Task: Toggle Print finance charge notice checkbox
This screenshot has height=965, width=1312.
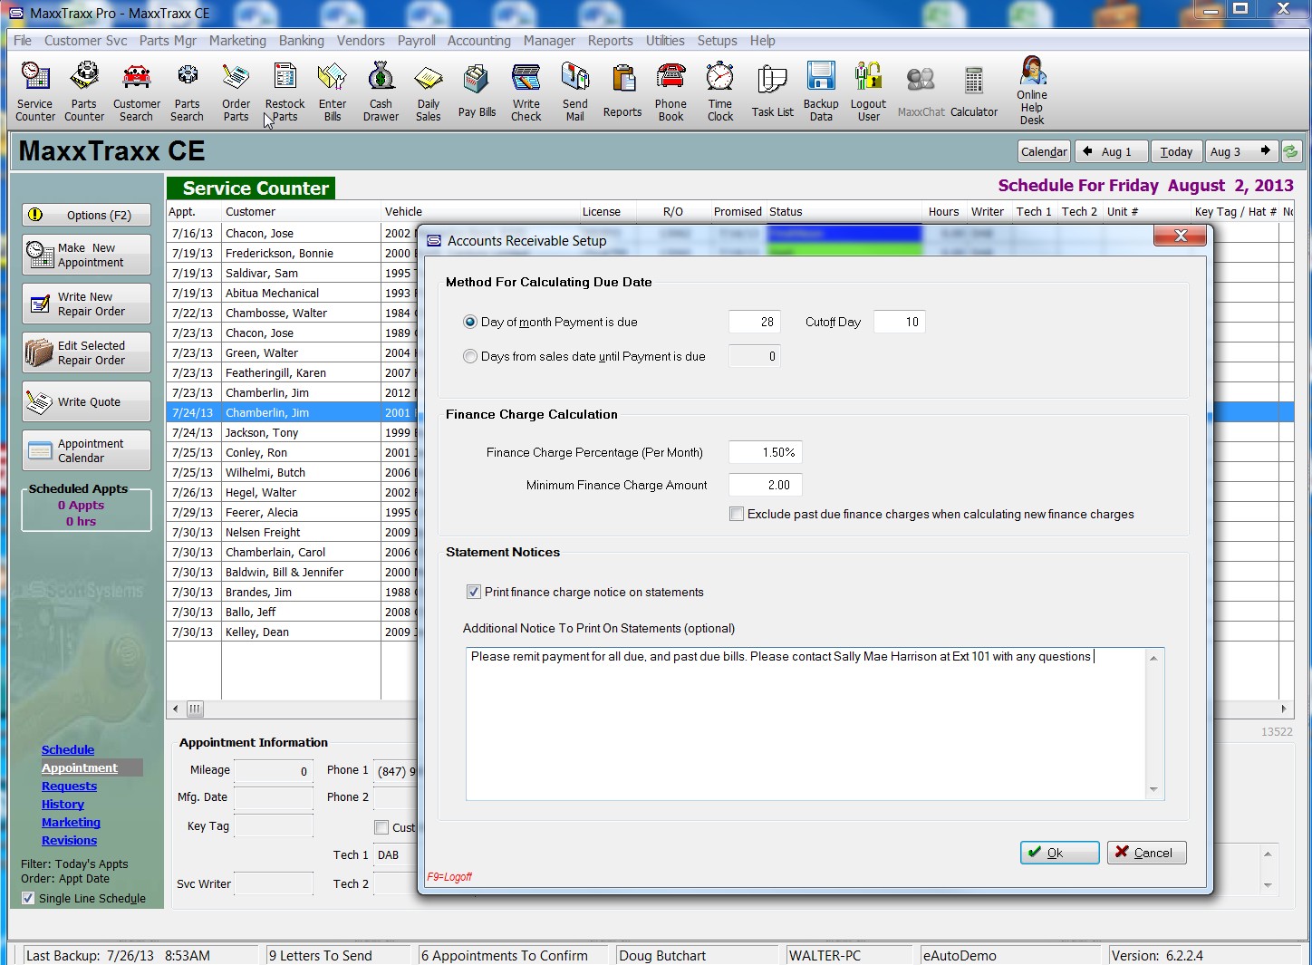Action: pos(474,592)
